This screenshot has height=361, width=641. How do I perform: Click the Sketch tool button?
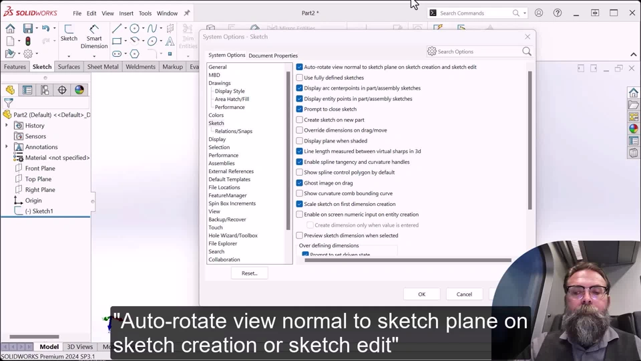point(69,33)
